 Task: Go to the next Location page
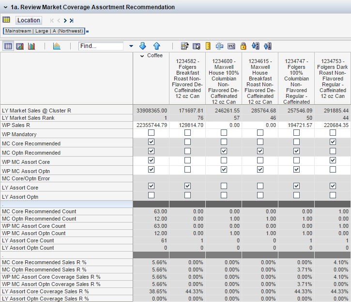[x=65, y=21]
